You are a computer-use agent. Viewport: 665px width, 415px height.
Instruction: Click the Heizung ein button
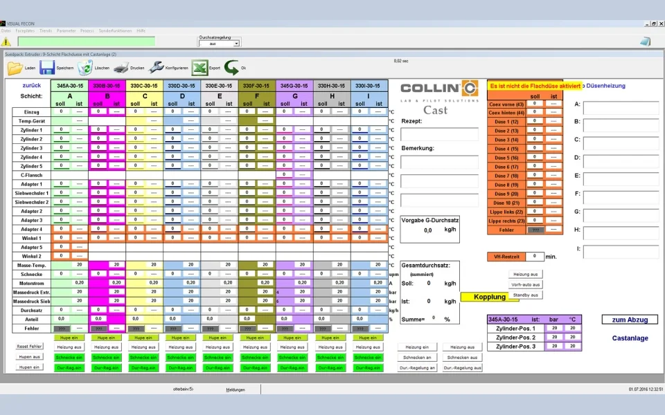417,347
